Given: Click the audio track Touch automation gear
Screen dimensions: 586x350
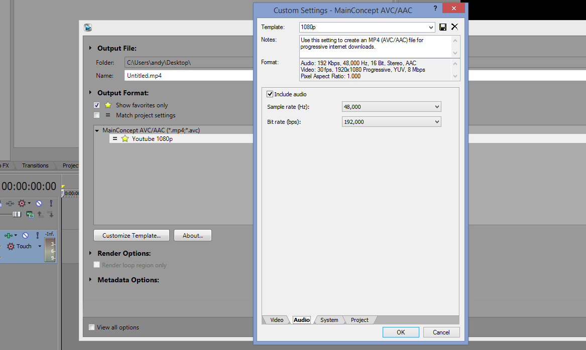Looking at the screenshot, I should click(x=11, y=246).
